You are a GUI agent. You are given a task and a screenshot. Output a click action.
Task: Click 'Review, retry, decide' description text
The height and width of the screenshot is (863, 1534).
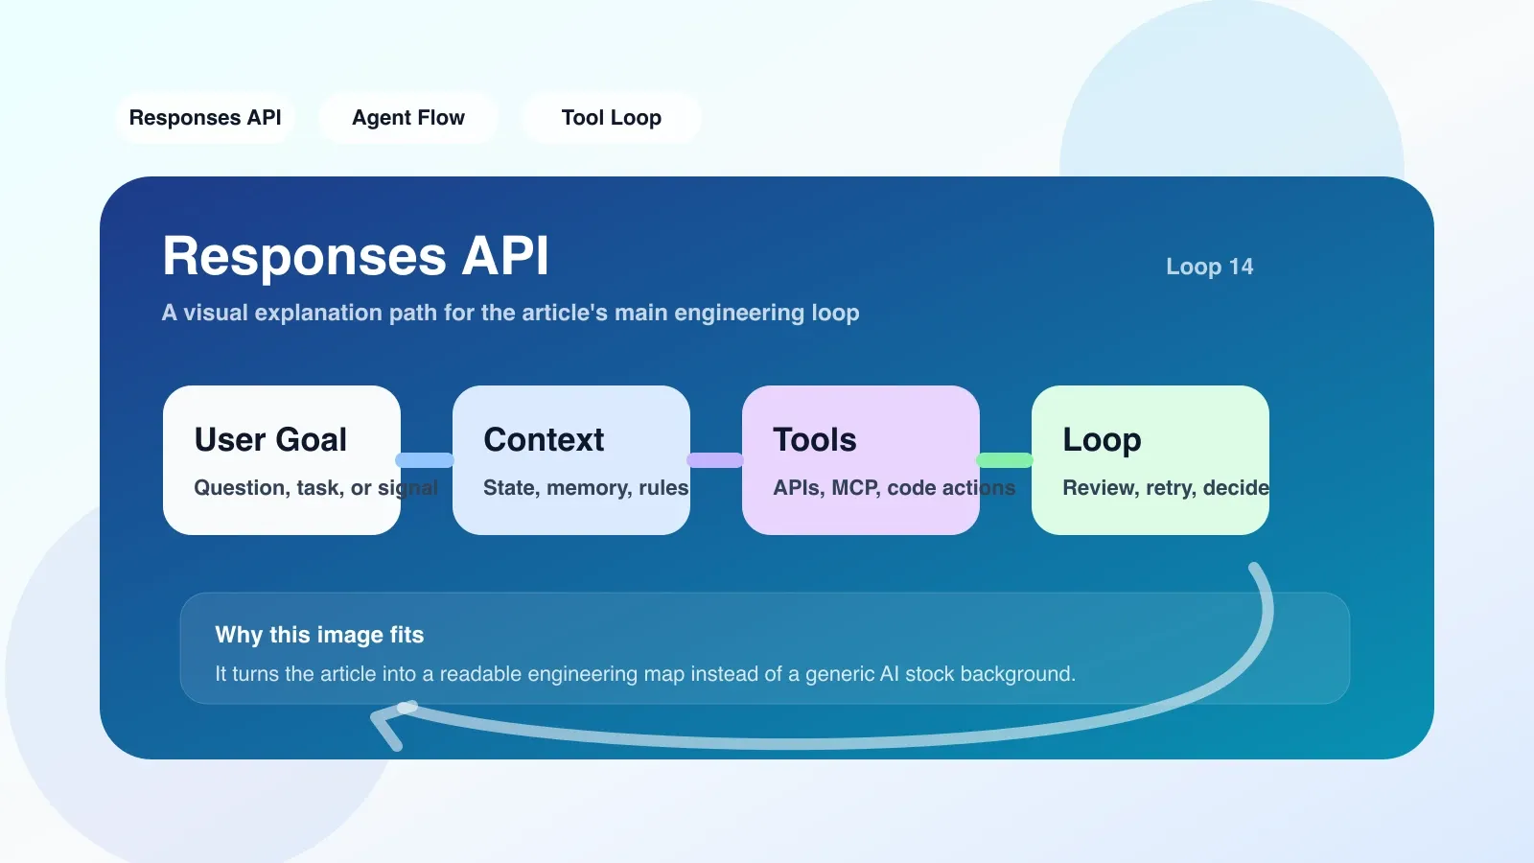click(x=1166, y=488)
